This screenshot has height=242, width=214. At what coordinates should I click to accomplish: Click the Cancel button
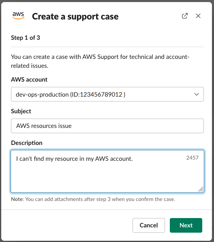tap(149, 225)
